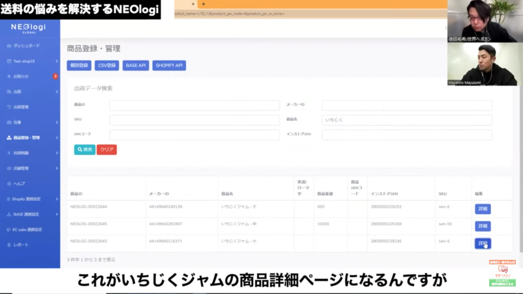
Task: Expand the 在庫 menu chevron
Action: (x=57, y=122)
